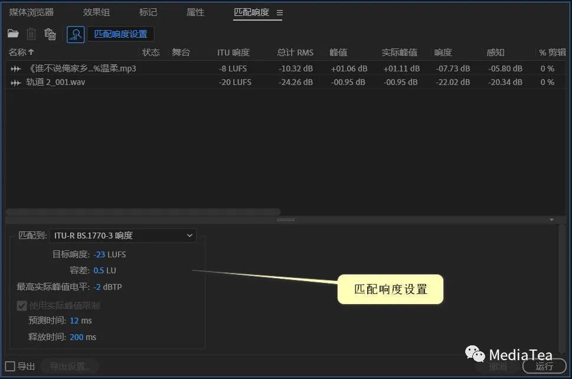Screen dimensions: 572x379
Task: Click the -20 LUFS value
Action: coord(235,82)
